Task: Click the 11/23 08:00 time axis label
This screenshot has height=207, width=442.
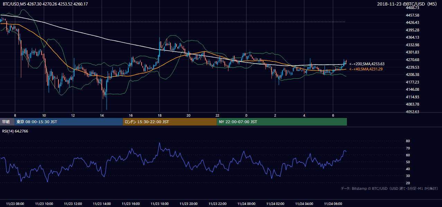Action: tap(15, 204)
